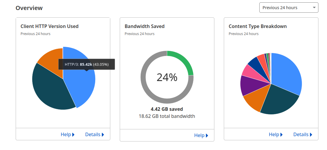Open Details link in Content Type Breakdown card
The height and width of the screenshot is (150, 327).
tap(301, 134)
